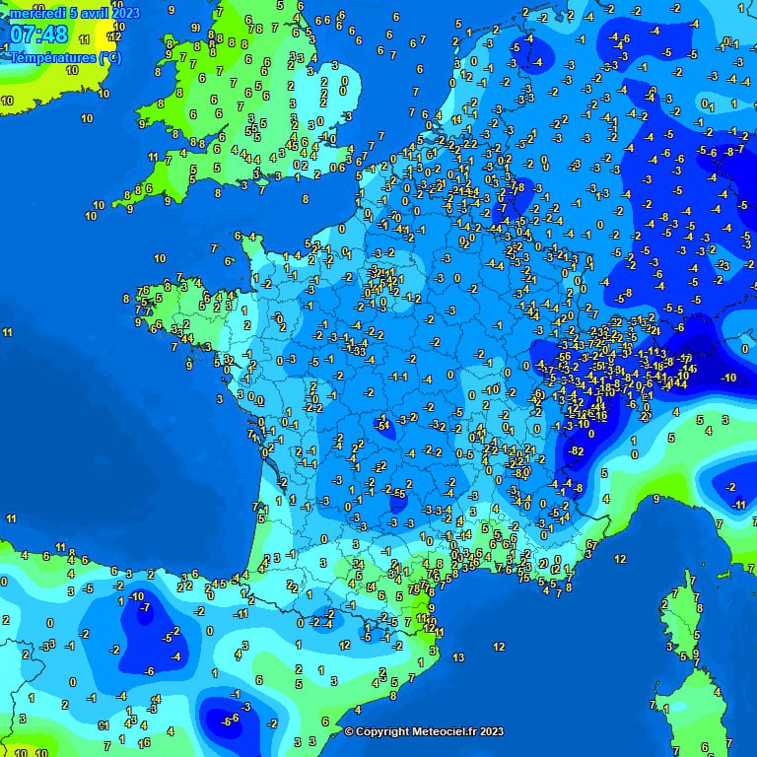Screen dimensions: 757x757
Task: Open the Copyright Meteociel.fr 2023 credit
Action: (x=424, y=731)
